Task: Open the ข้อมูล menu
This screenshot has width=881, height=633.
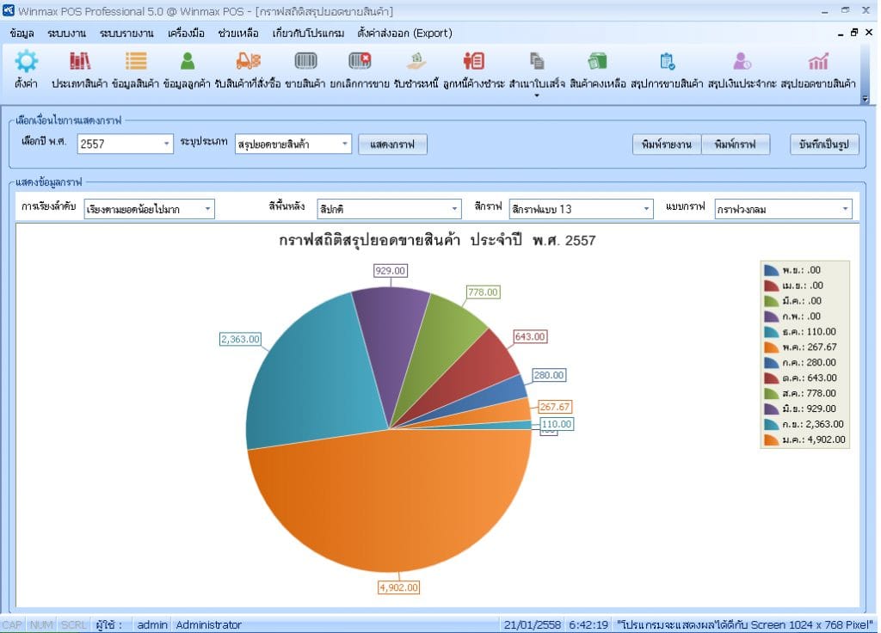Action: tap(22, 34)
